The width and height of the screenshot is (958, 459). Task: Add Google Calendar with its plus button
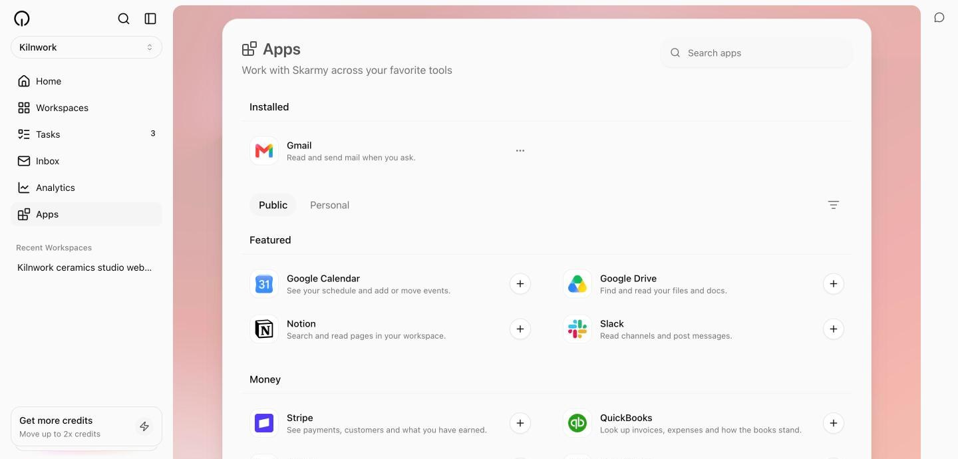520,284
